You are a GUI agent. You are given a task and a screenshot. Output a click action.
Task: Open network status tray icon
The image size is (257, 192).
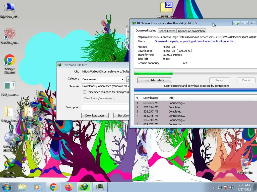coord(219,187)
